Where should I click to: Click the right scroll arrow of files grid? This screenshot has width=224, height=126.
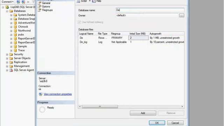(182, 106)
